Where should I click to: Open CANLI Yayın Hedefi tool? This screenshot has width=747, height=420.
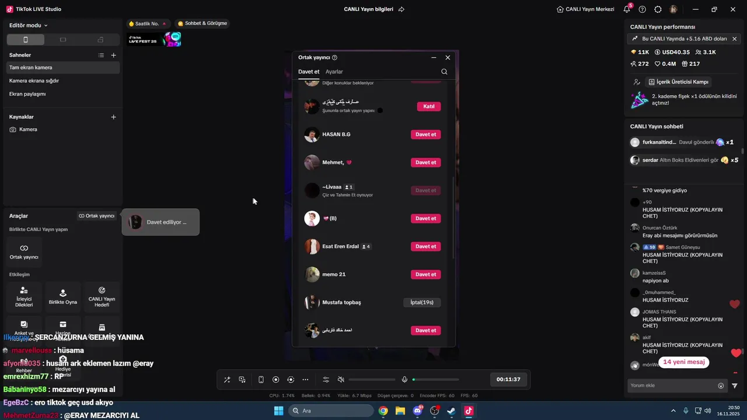(x=102, y=296)
